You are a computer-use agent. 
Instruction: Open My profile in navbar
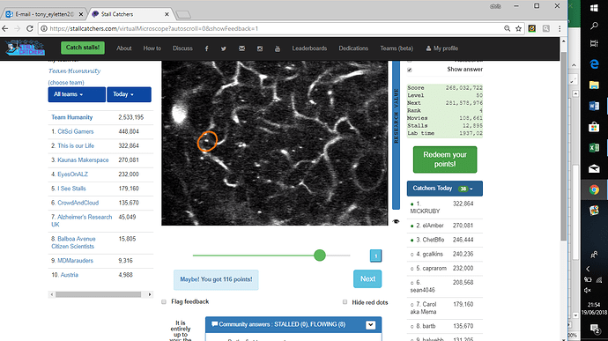pyautogui.click(x=442, y=48)
